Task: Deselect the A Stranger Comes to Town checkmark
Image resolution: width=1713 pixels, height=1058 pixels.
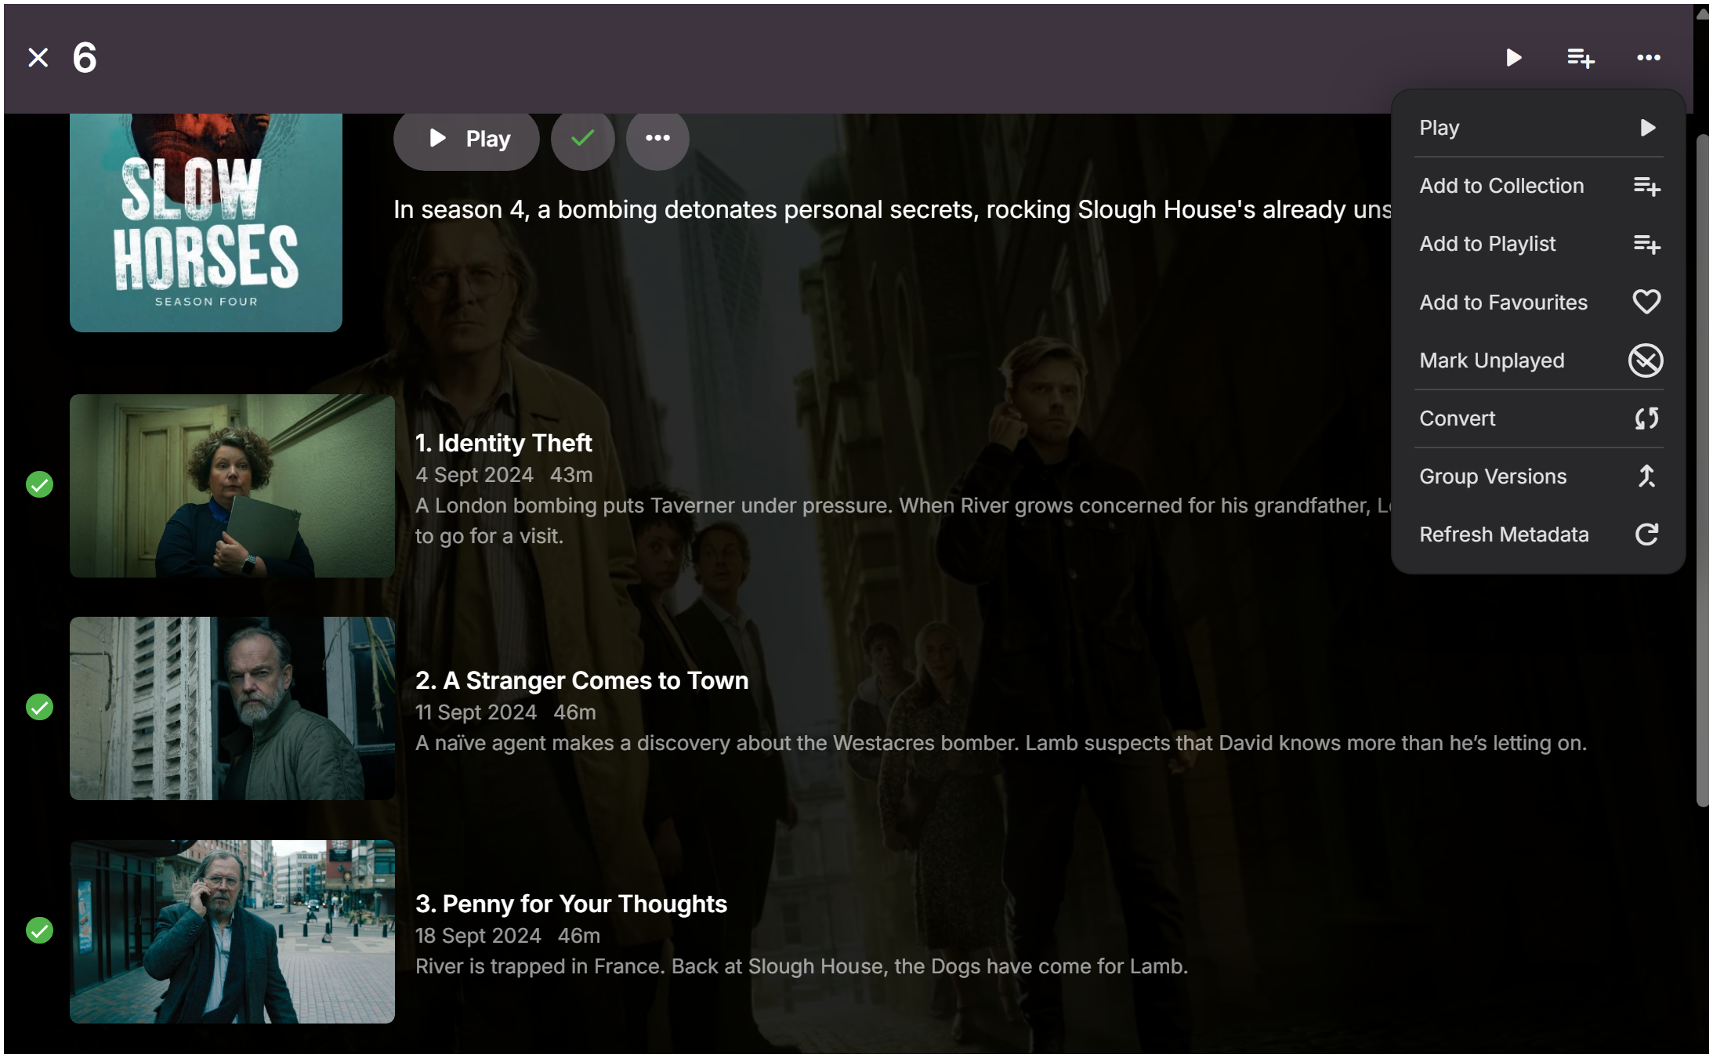Action: (39, 708)
